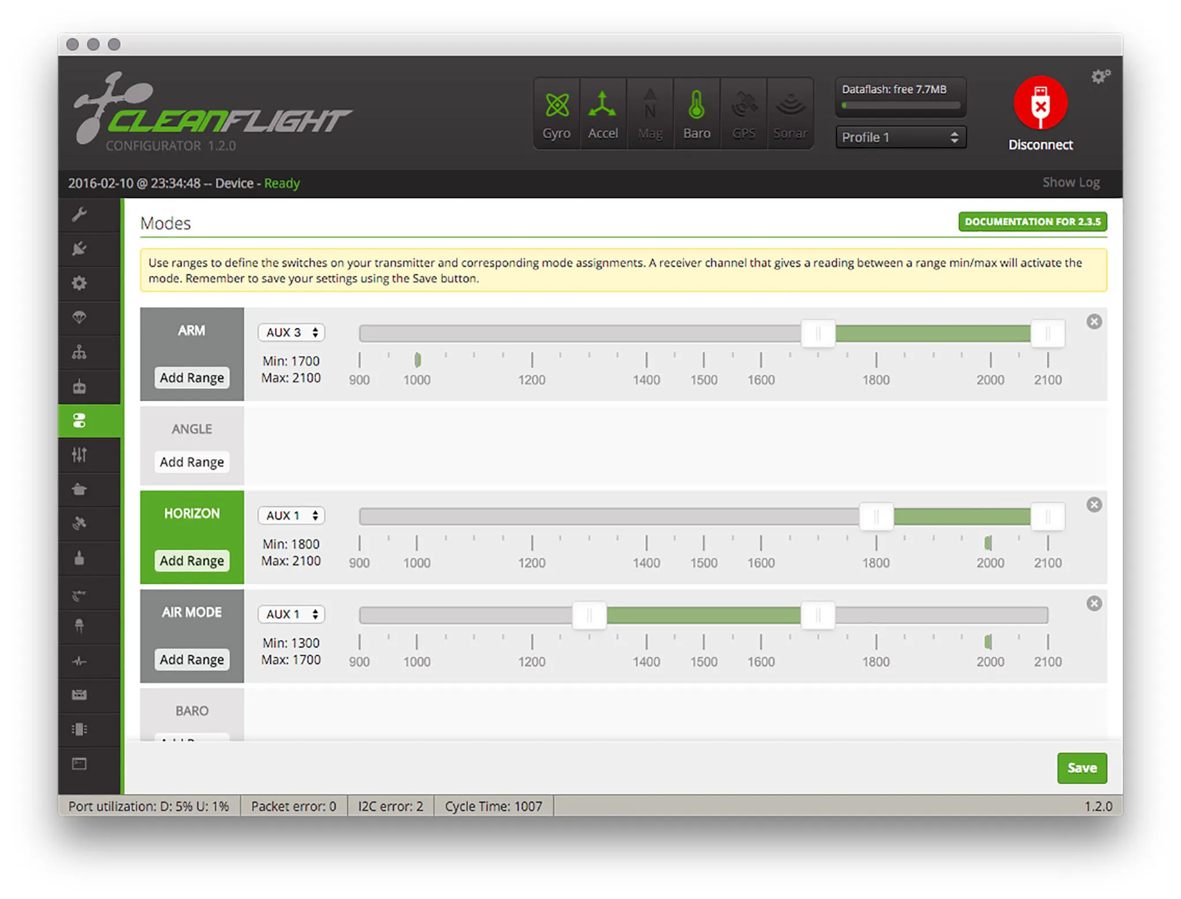Click Show Log link

(x=1071, y=183)
